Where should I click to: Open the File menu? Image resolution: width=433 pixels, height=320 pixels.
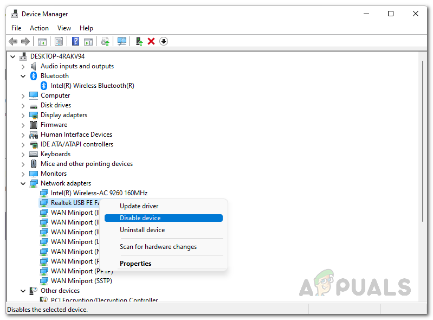pos(16,28)
